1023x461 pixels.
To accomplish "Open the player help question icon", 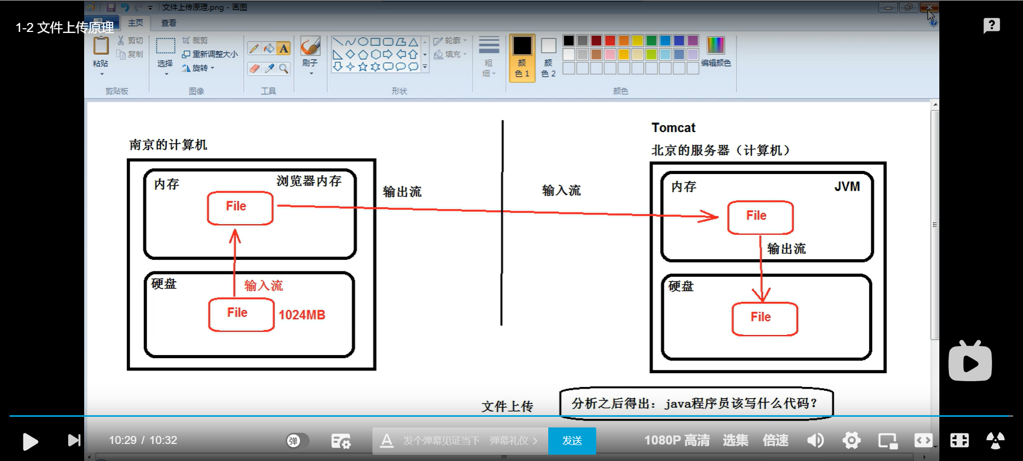I will (x=992, y=25).
